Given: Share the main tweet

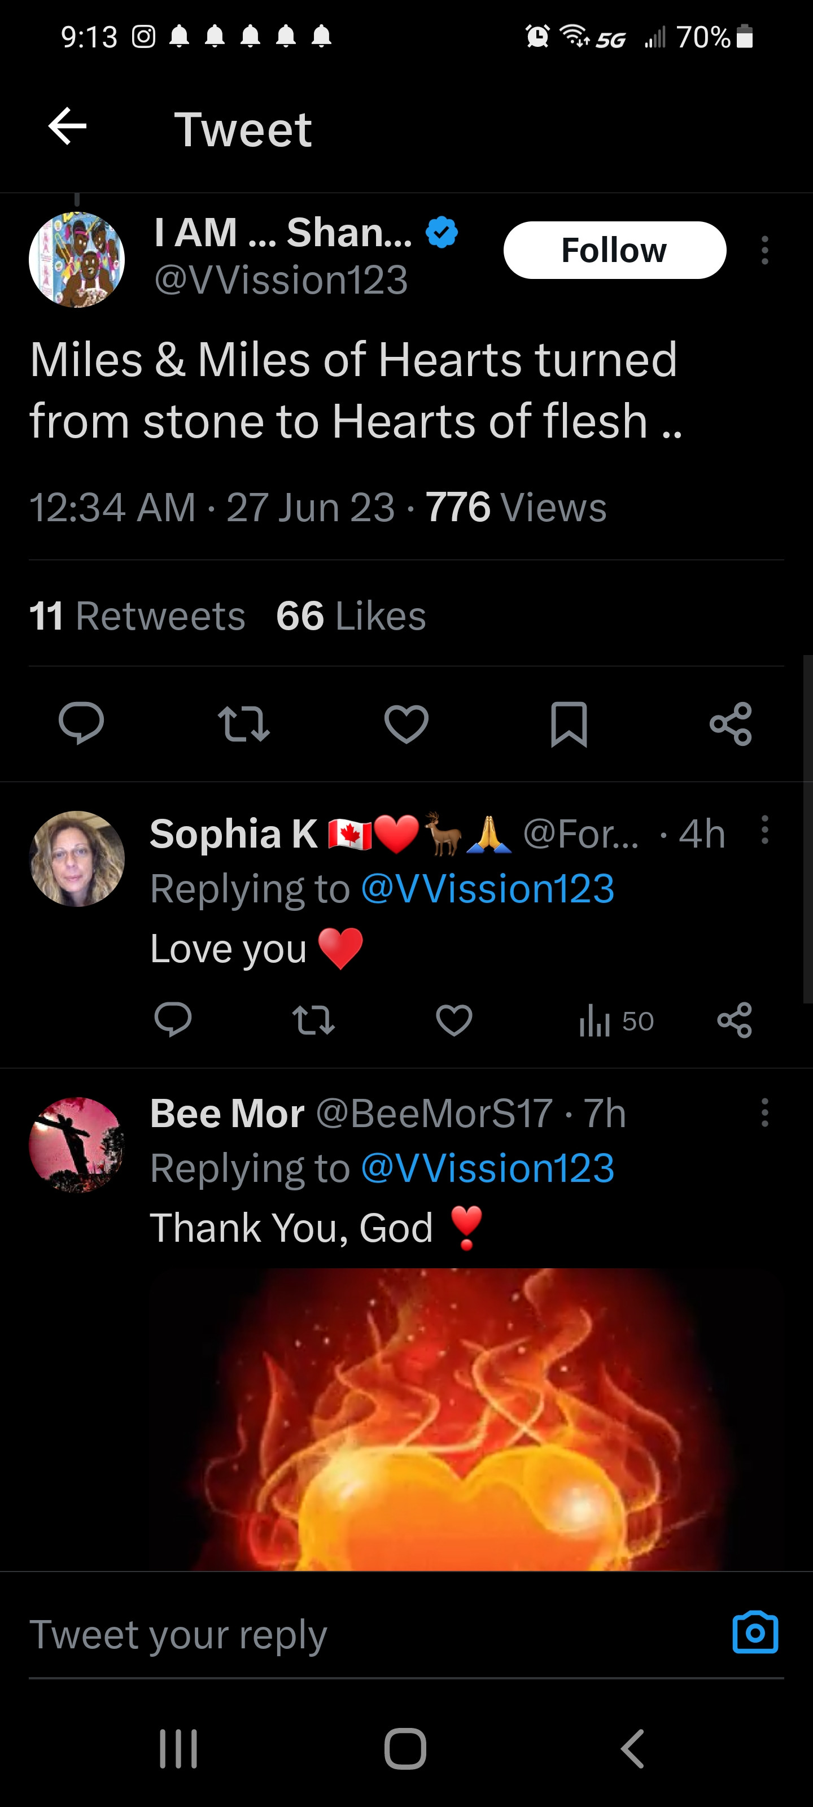Looking at the screenshot, I should [x=731, y=723].
